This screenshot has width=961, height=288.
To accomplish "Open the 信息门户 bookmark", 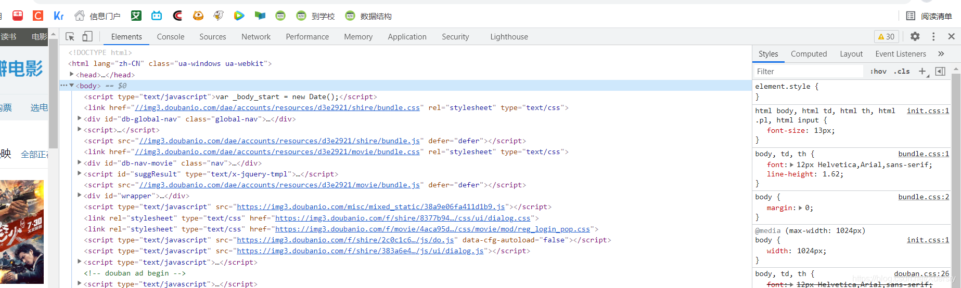I will (x=97, y=16).
